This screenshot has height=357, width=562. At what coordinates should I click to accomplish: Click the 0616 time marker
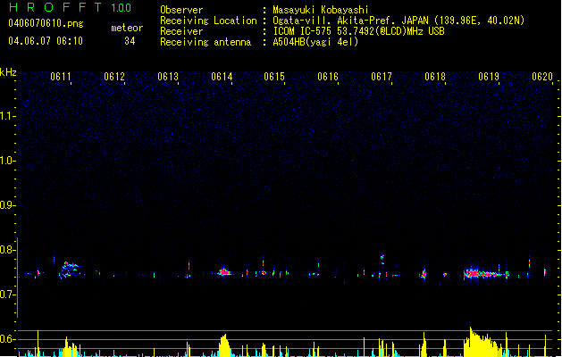point(328,77)
